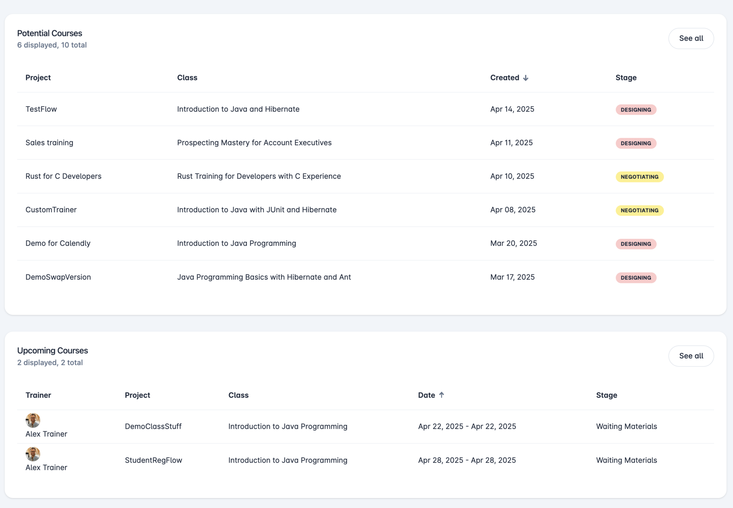Open See all for Upcoming Courses
733x508 pixels.
[x=691, y=356]
